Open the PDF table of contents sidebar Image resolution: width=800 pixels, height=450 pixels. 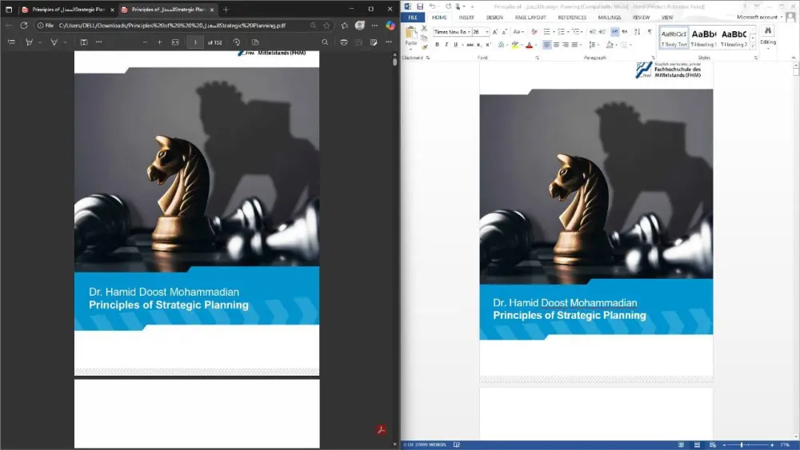pyautogui.click(x=11, y=42)
